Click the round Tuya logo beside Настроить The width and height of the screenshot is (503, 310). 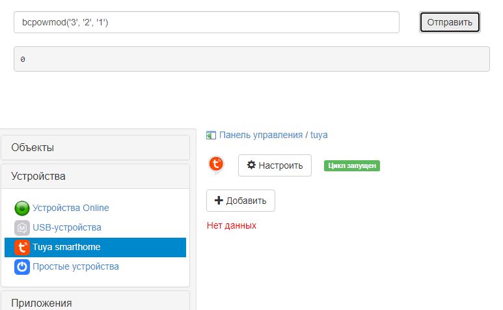216,165
